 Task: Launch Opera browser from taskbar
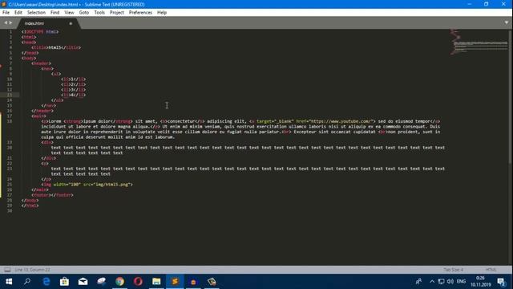(x=138, y=282)
